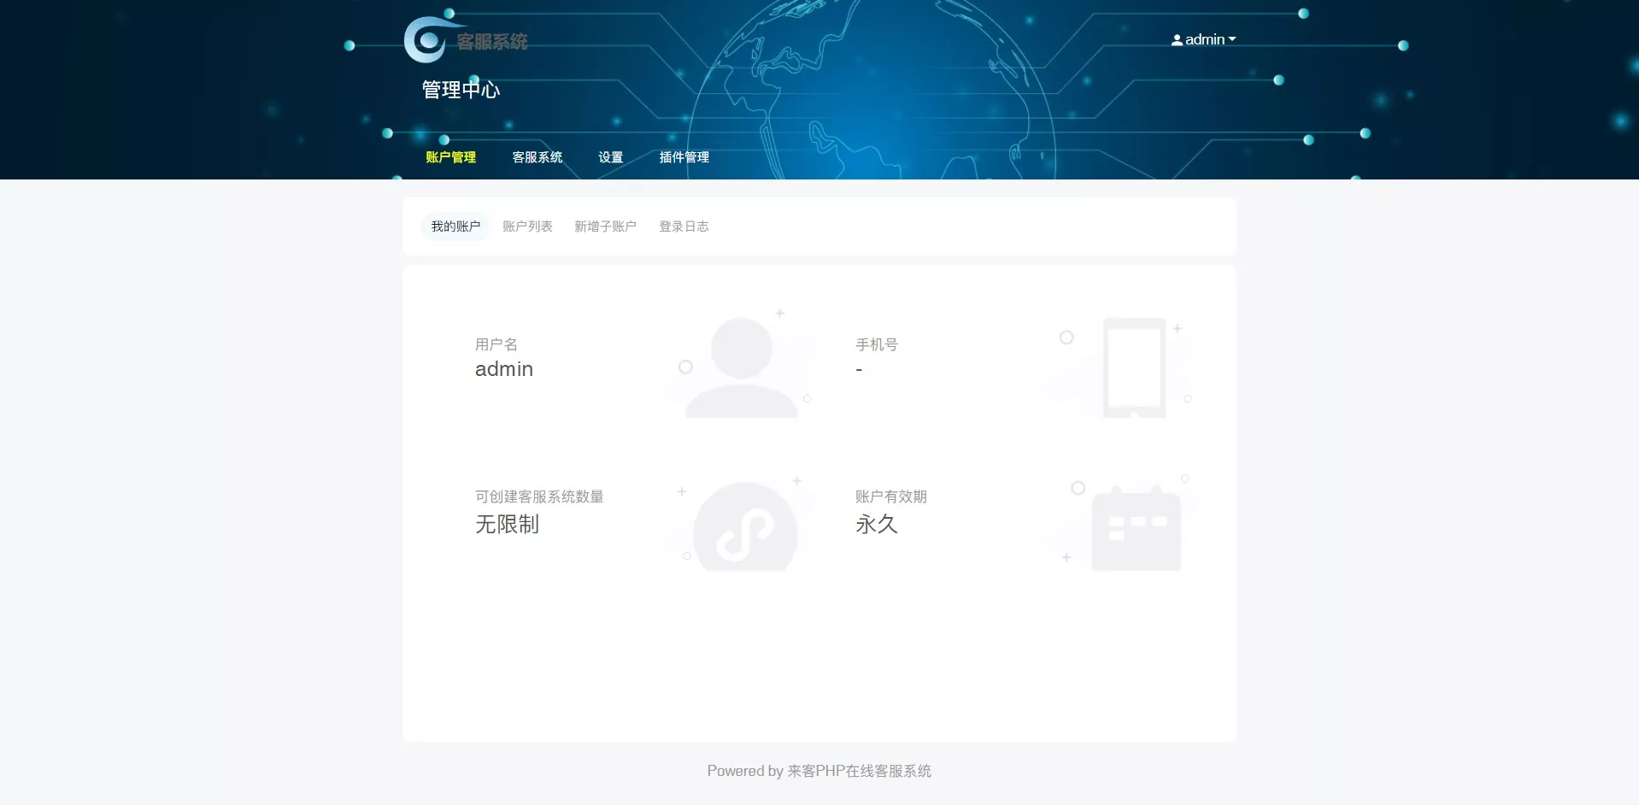Click the user silhouette icon beside admin
This screenshot has height=805, width=1639.
click(1177, 40)
